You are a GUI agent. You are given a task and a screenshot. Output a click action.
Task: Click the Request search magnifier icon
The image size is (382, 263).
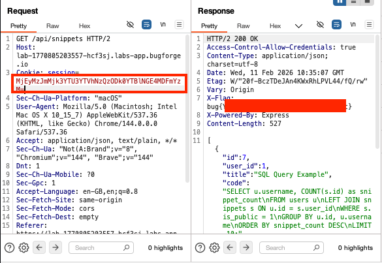pos(126,247)
